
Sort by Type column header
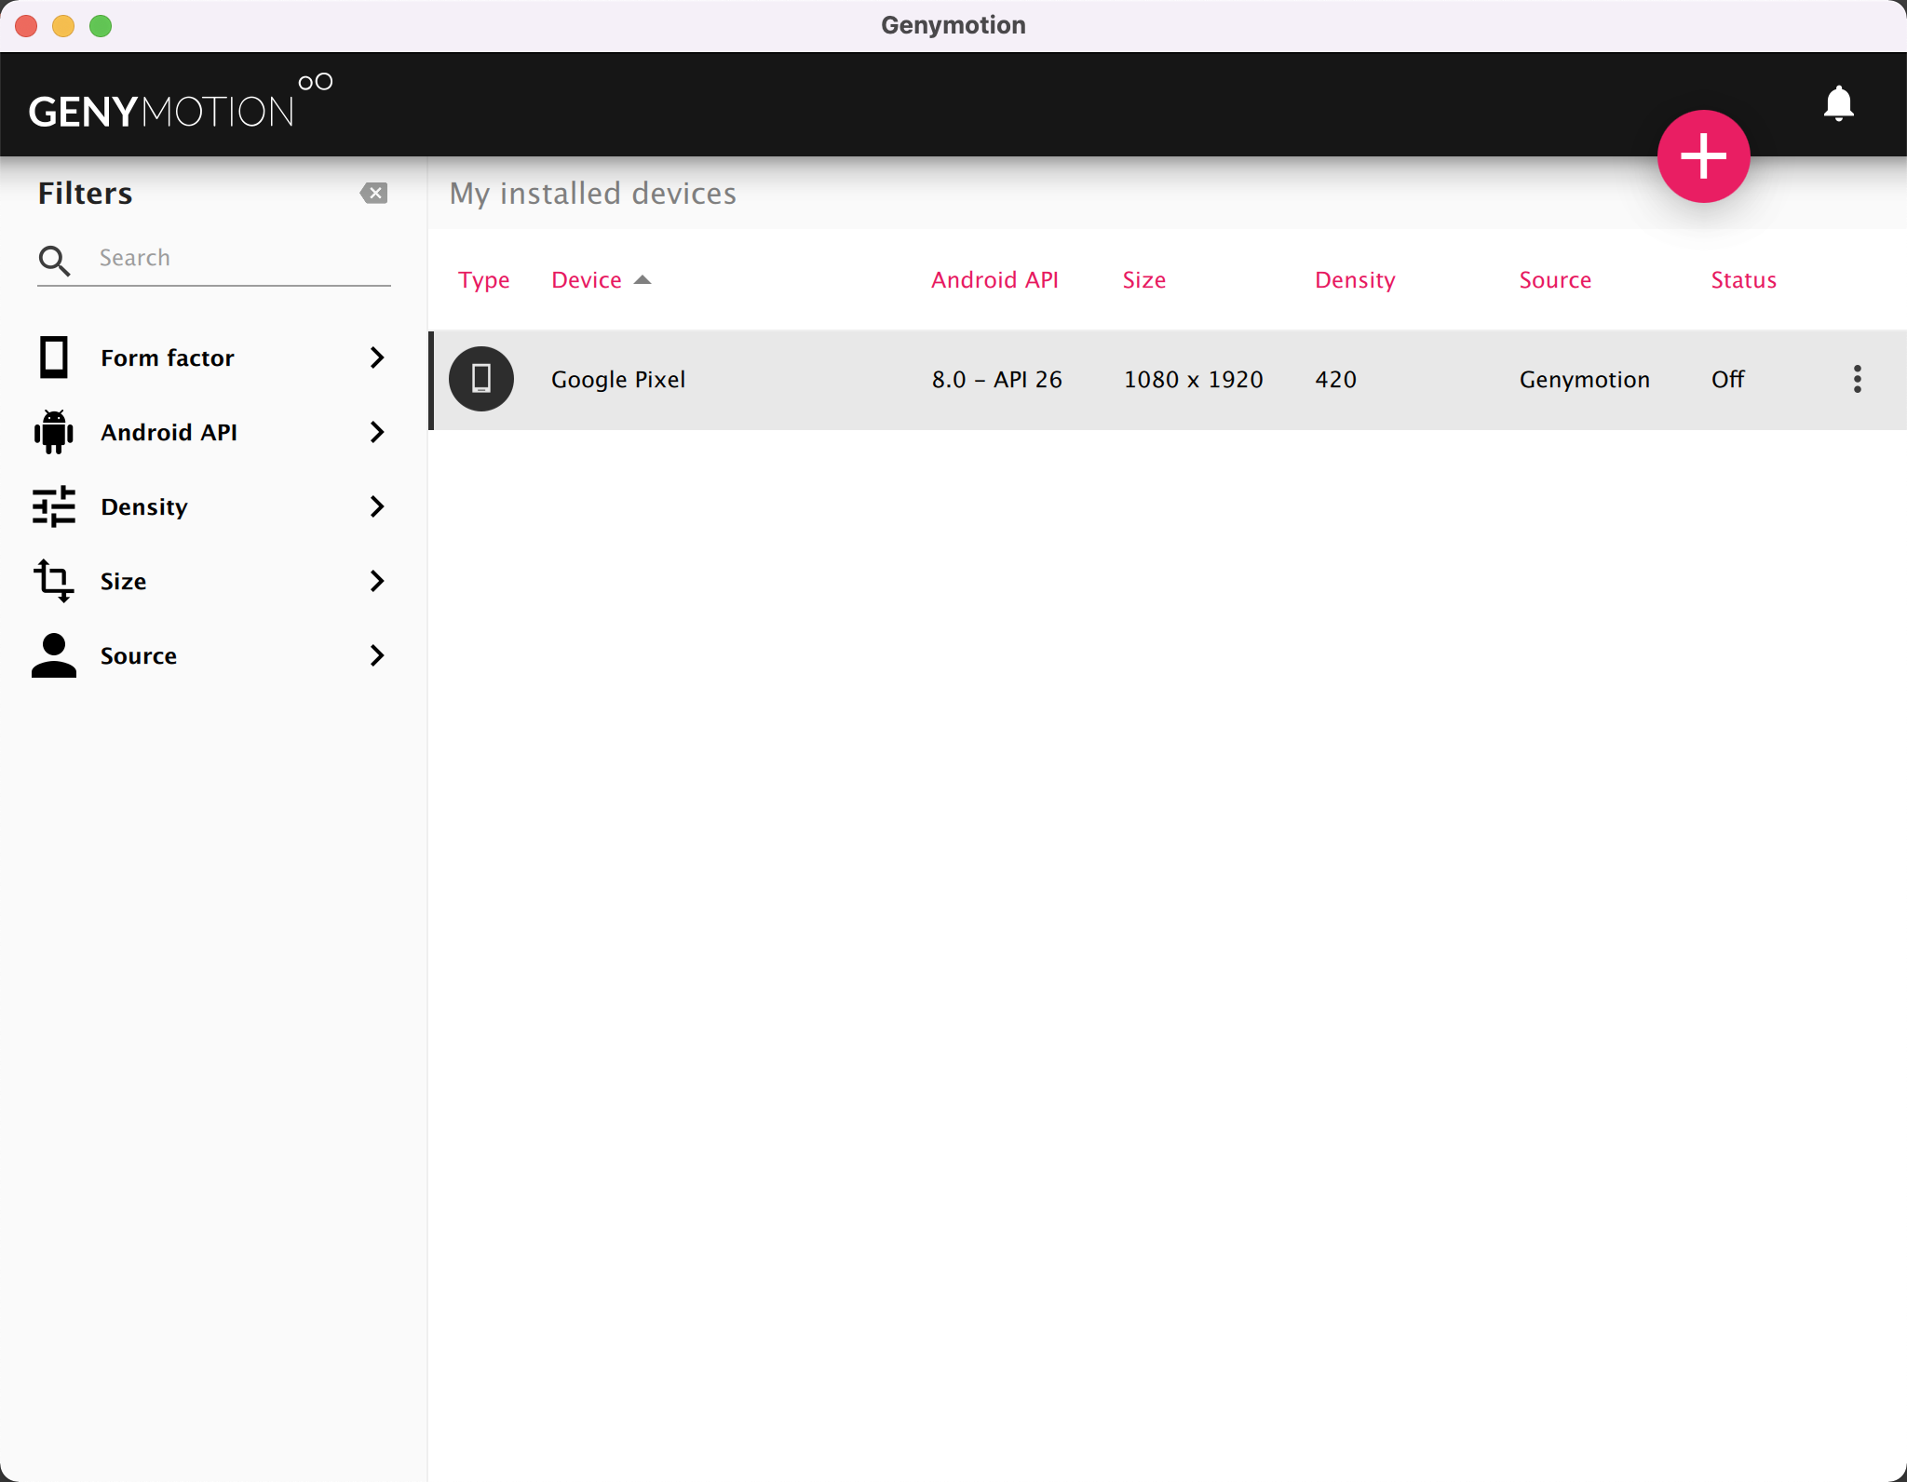484,280
